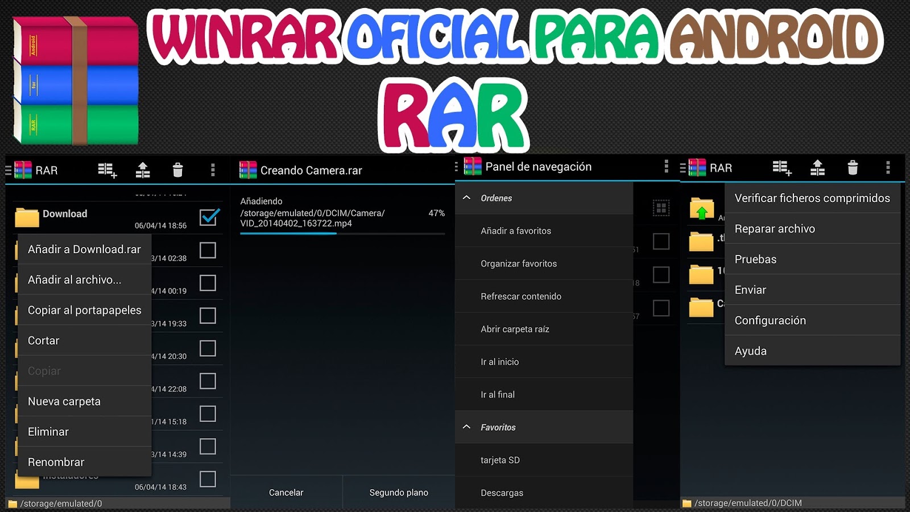
Task: Open the tarjeta SD favorite
Action: click(544, 460)
